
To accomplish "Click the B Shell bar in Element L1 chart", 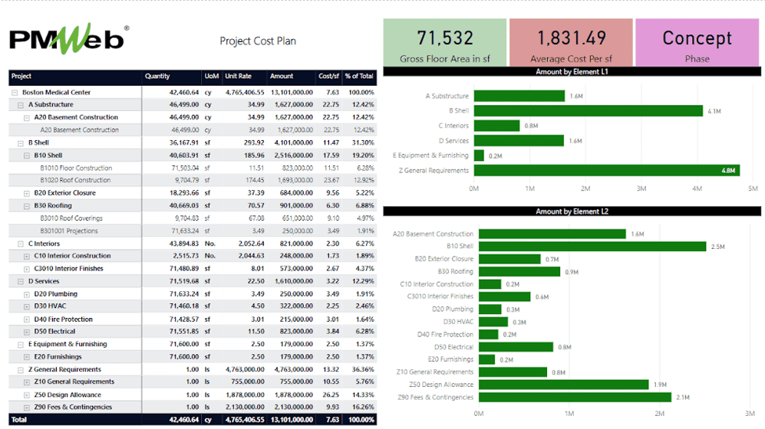I will [x=588, y=111].
